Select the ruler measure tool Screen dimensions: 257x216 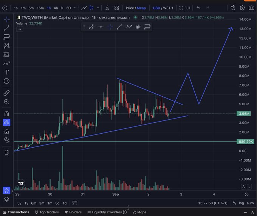[x=6, y=93]
